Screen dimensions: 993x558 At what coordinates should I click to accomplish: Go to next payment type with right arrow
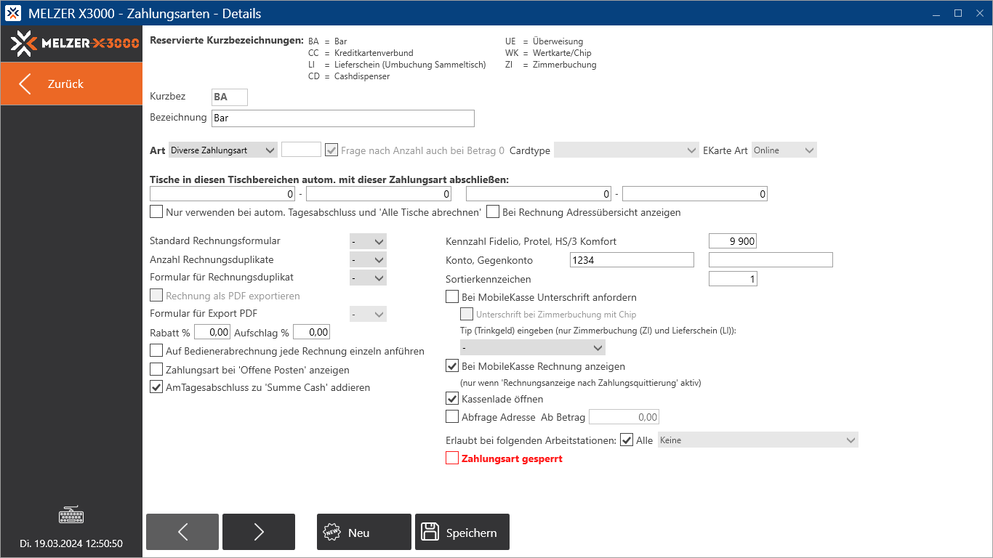pos(259,532)
